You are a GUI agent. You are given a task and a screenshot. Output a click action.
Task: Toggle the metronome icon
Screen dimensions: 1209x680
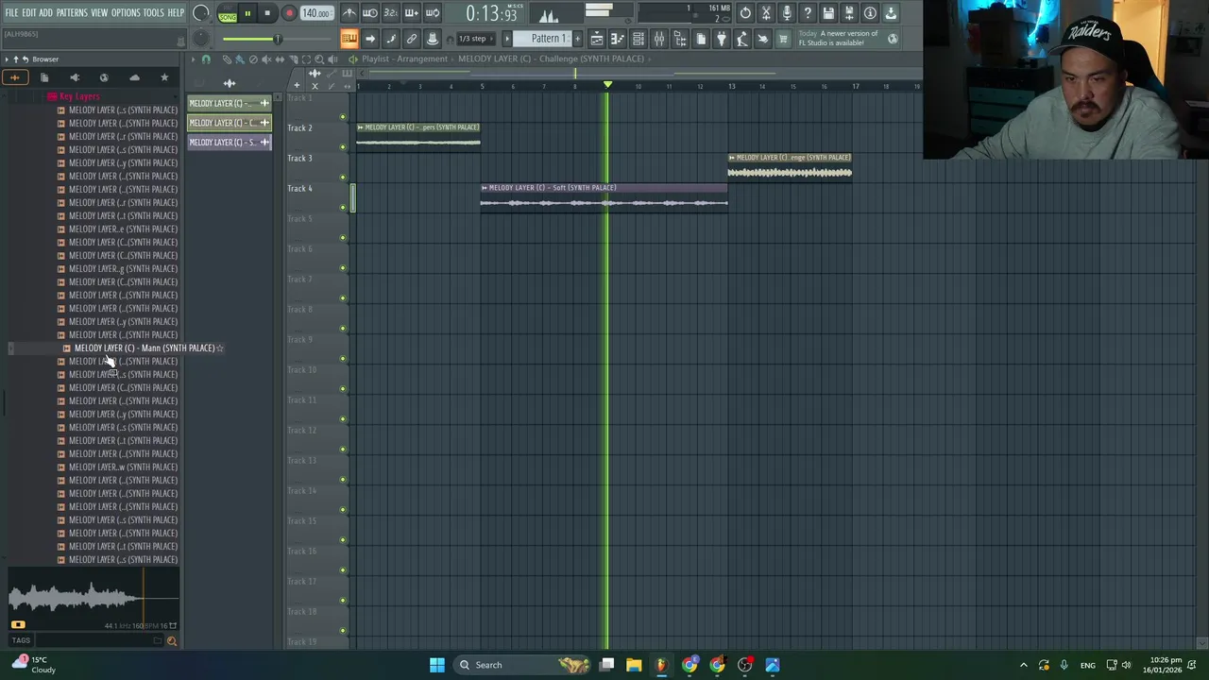[x=349, y=13]
